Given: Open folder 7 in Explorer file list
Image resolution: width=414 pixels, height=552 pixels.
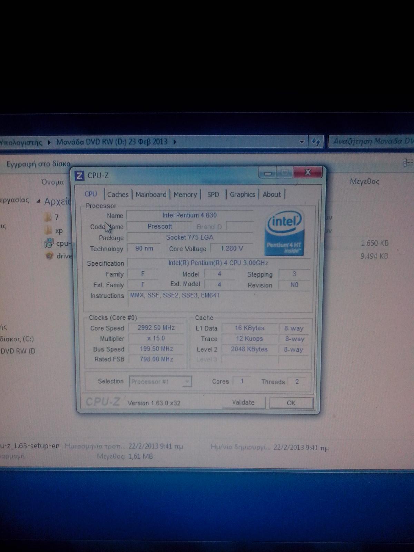Looking at the screenshot, I should pyautogui.click(x=51, y=217).
